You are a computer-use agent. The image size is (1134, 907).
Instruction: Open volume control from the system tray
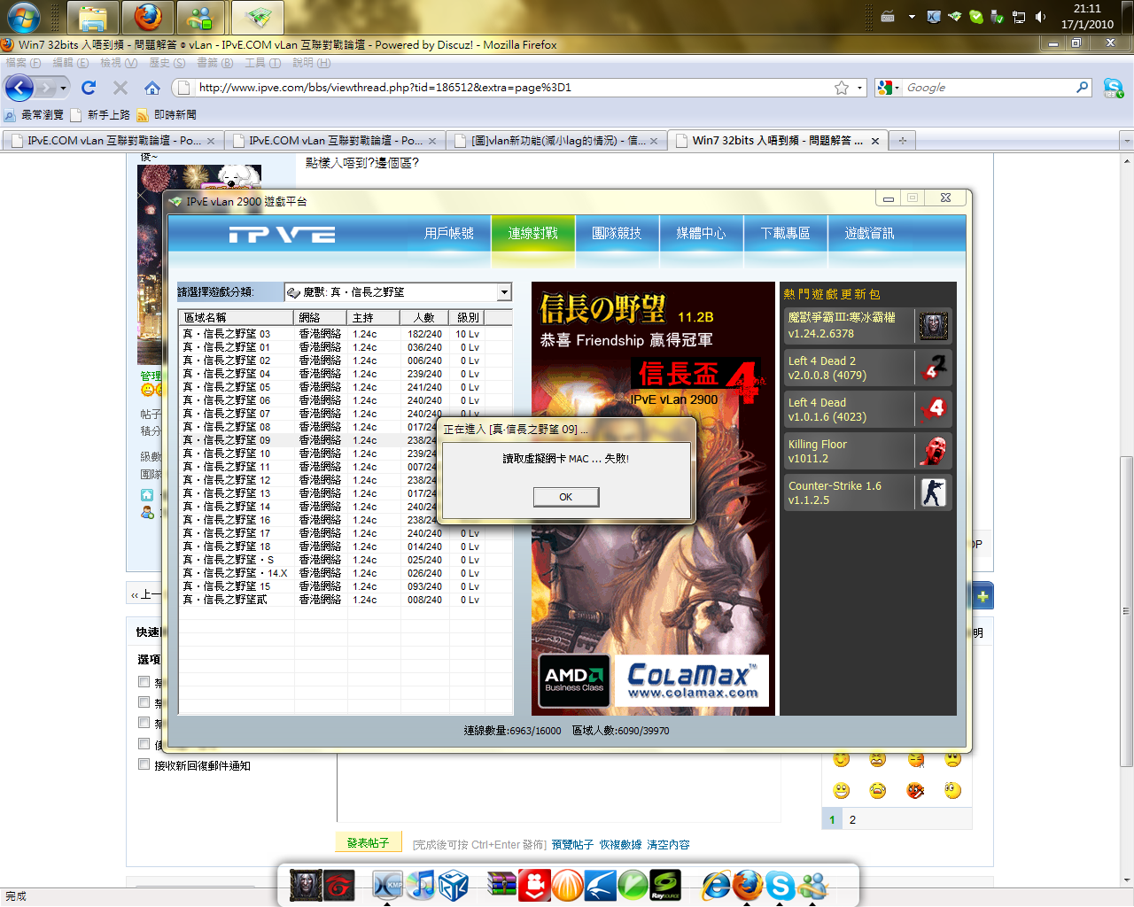click(x=1040, y=17)
